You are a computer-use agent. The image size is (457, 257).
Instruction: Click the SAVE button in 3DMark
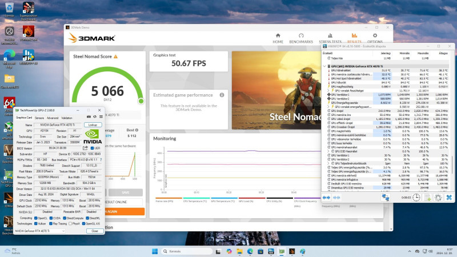tap(126, 192)
